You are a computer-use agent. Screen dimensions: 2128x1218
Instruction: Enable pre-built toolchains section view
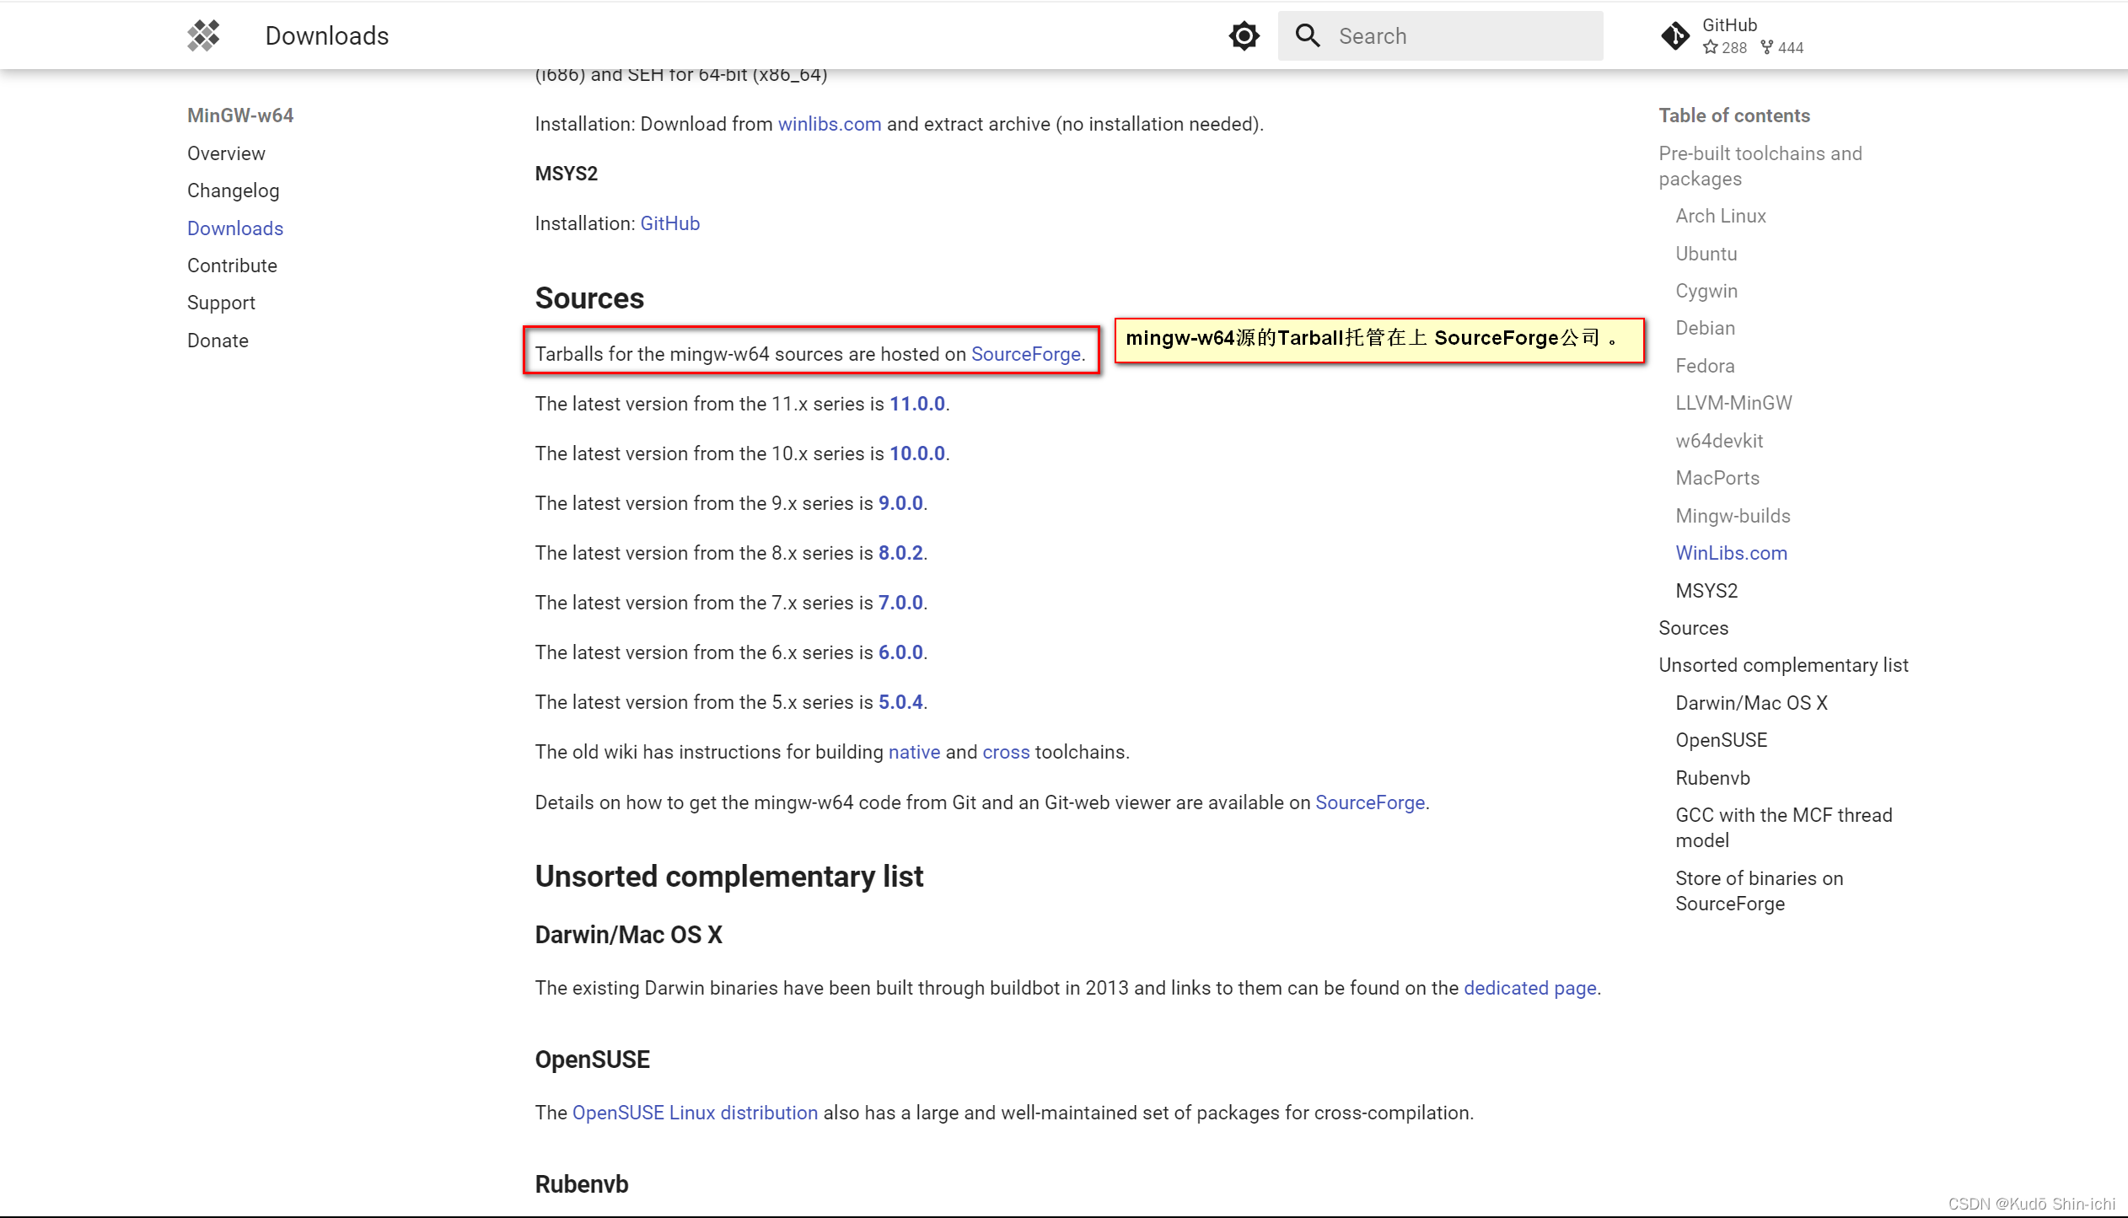click(1760, 165)
